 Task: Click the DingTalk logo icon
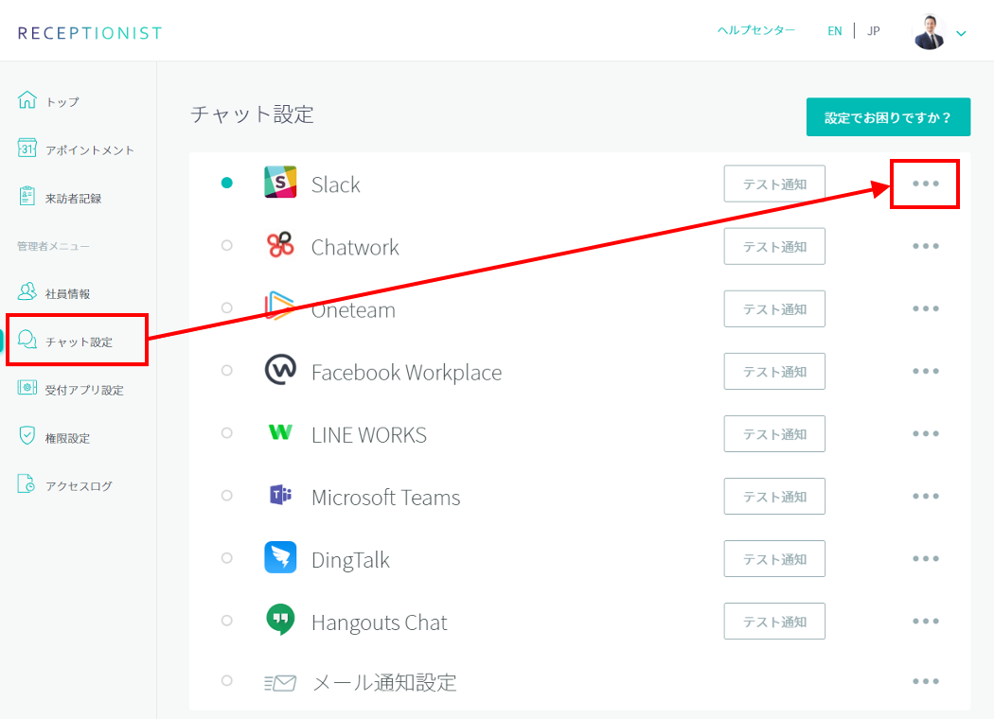[x=280, y=558]
